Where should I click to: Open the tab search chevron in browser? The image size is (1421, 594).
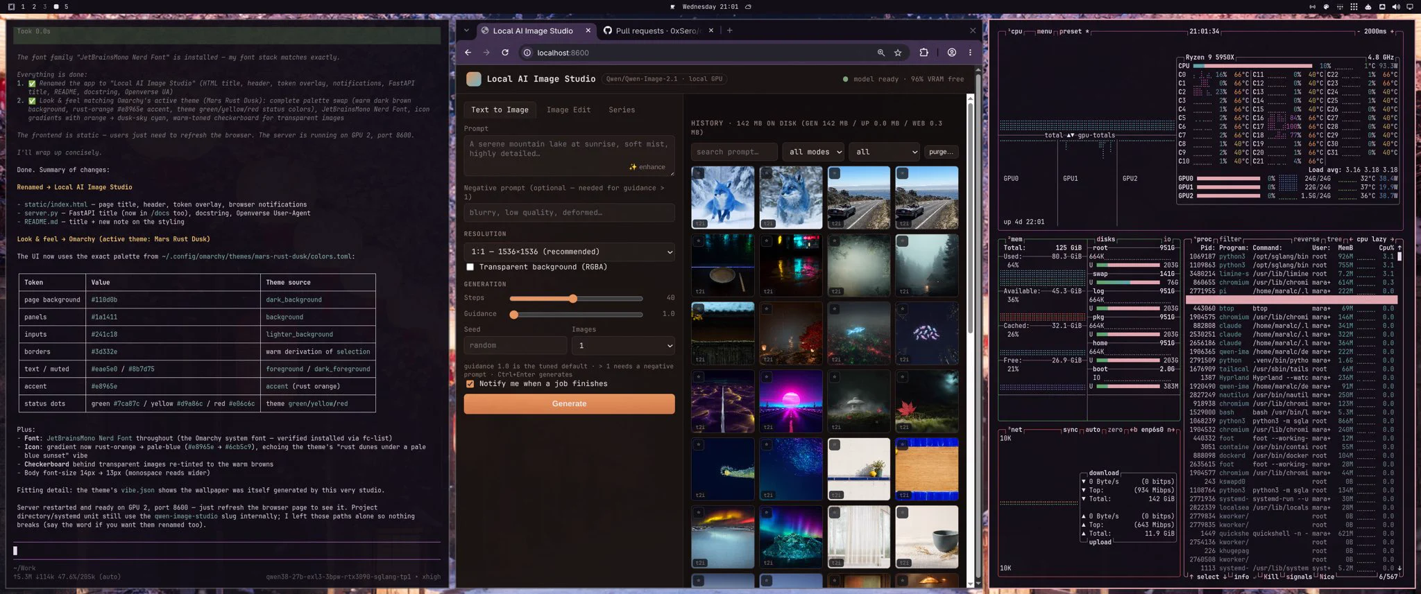pos(466,30)
